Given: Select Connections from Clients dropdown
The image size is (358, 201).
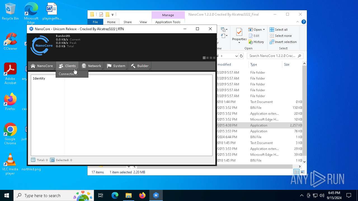Looking at the screenshot, I should [x=72, y=74].
